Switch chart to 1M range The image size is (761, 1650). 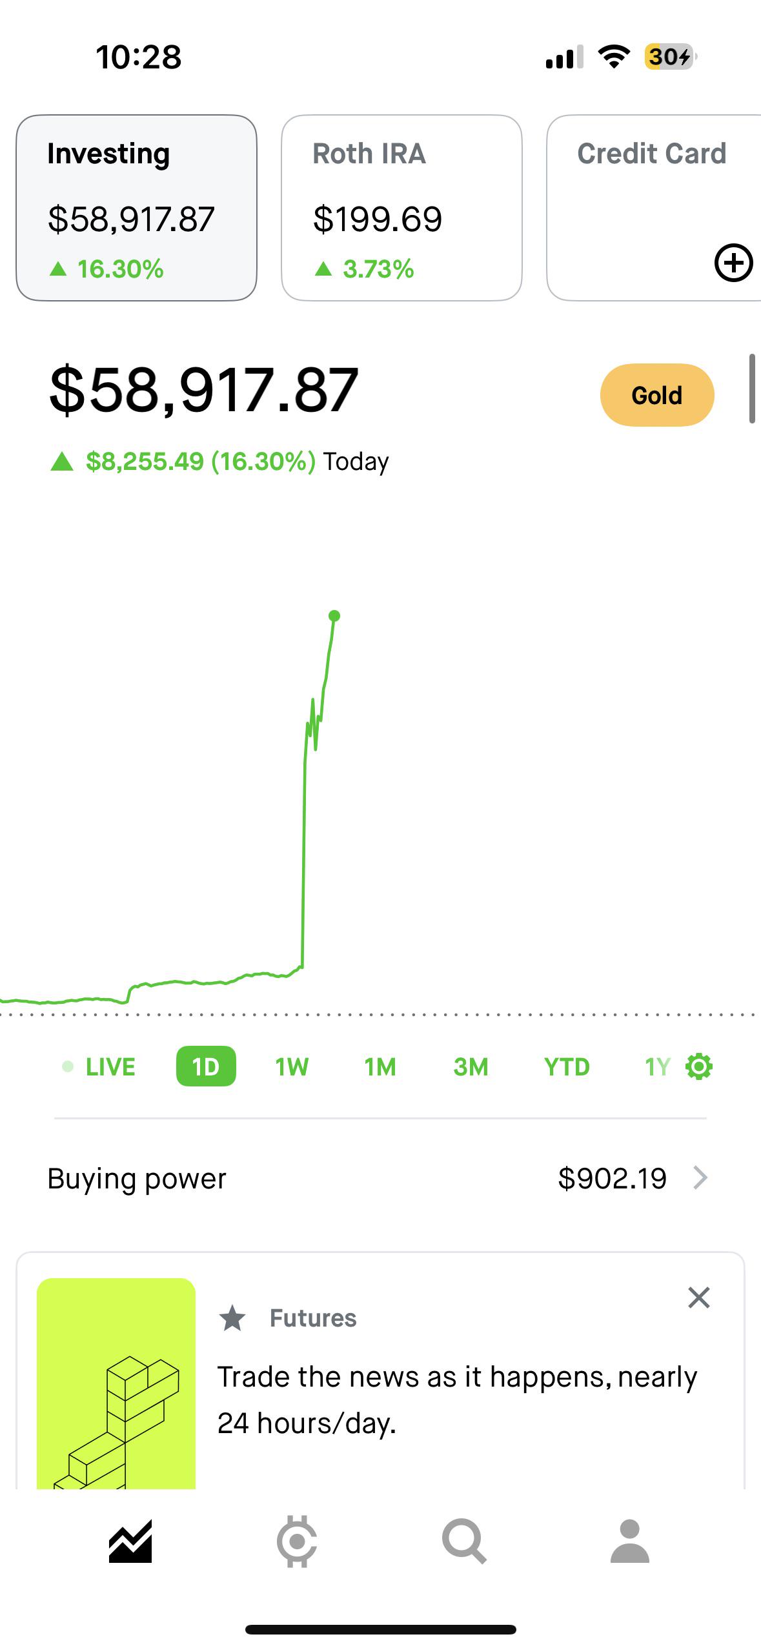[380, 1066]
